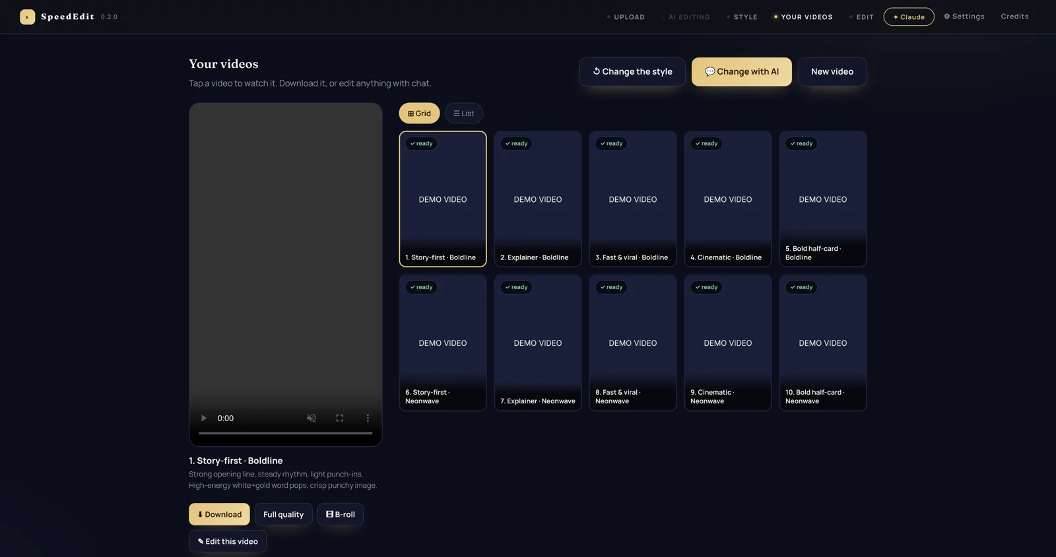The image size is (1056, 557).
Task: Click the '1. Story-first · Boldline' title below the player
Action: pyautogui.click(x=236, y=461)
